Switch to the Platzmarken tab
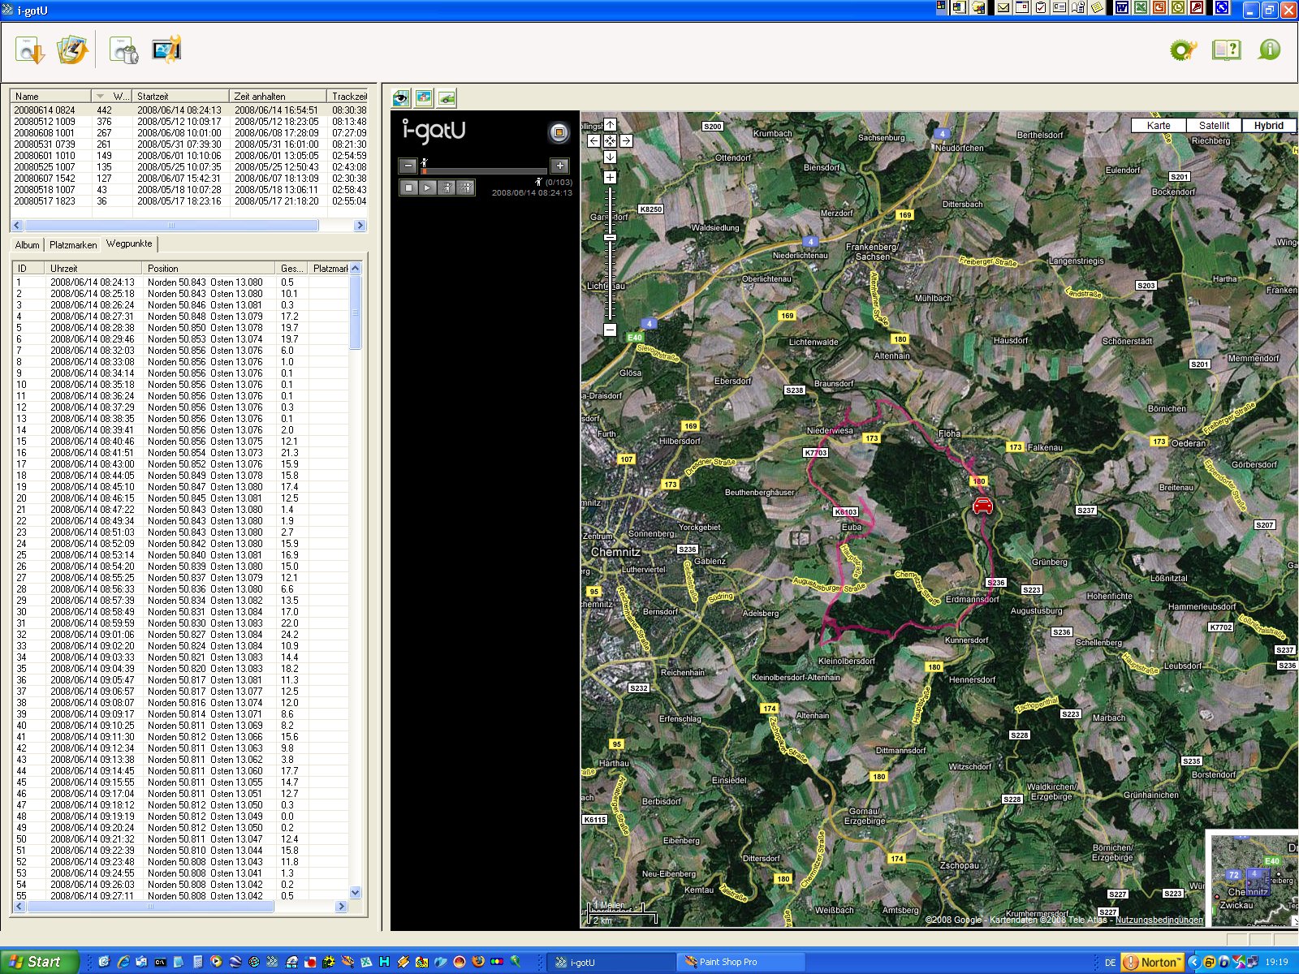 coord(72,244)
